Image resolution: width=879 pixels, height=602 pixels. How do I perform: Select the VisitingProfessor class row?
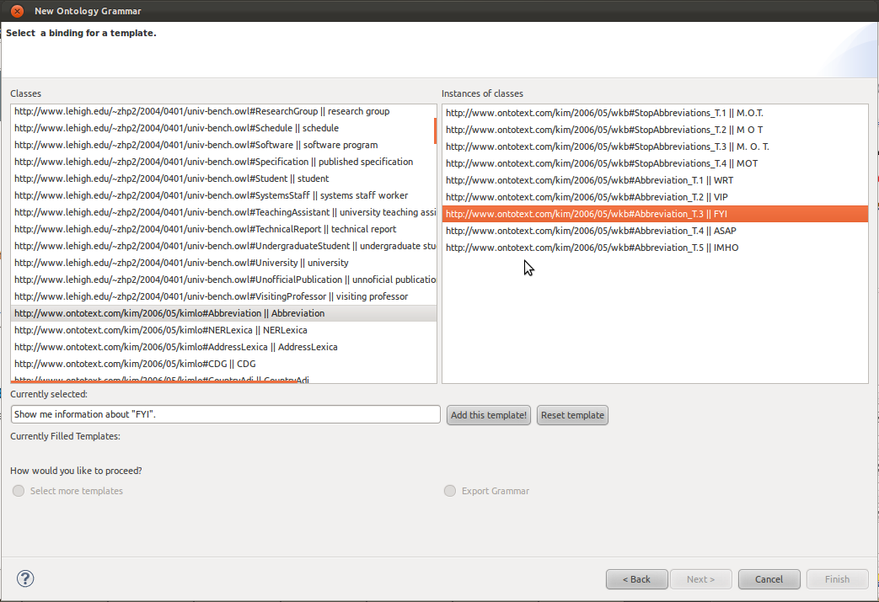point(211,296)
